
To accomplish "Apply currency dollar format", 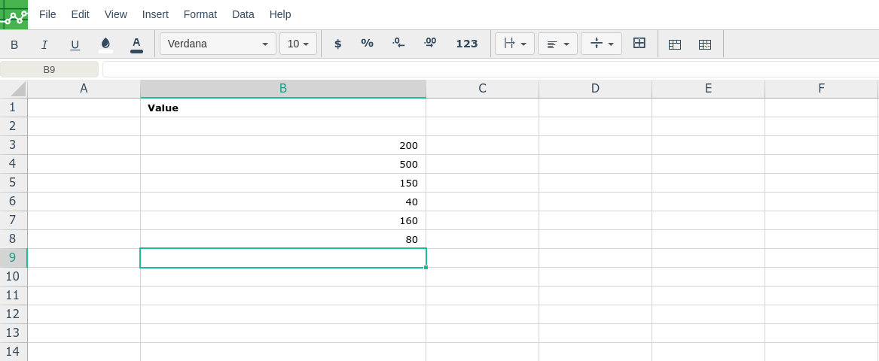I will [337, 44].
